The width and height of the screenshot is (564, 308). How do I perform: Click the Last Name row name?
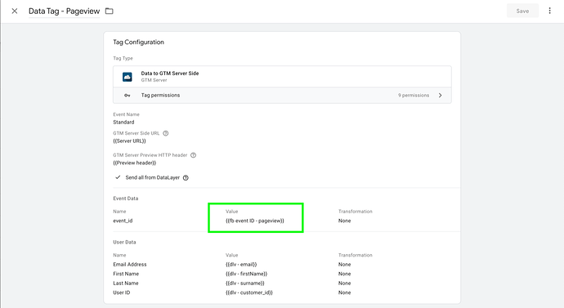coord(126,283)
